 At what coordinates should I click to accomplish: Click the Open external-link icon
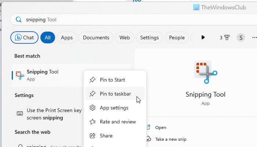tap(148, 127)
